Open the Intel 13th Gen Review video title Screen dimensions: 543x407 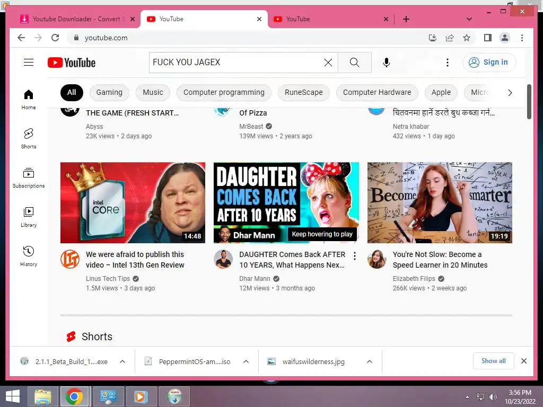(135, 260)
